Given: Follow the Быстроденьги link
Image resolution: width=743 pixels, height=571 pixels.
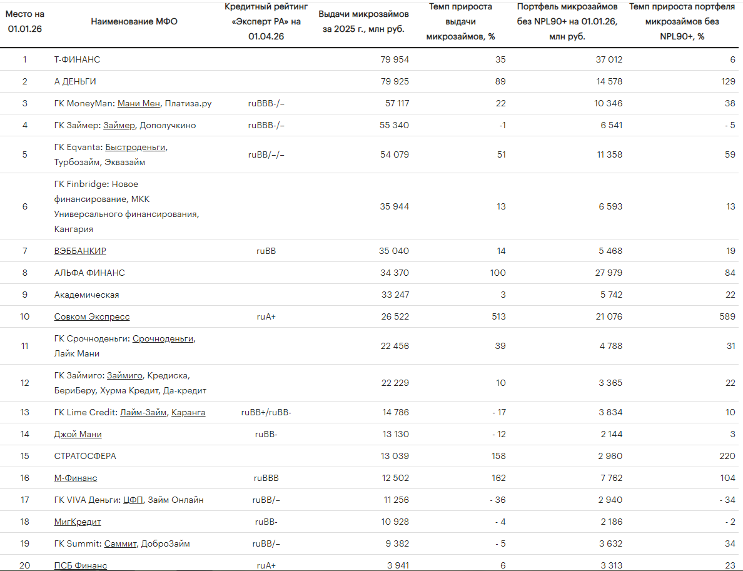Looking at the screenshot, I should [x=135, y=148].
